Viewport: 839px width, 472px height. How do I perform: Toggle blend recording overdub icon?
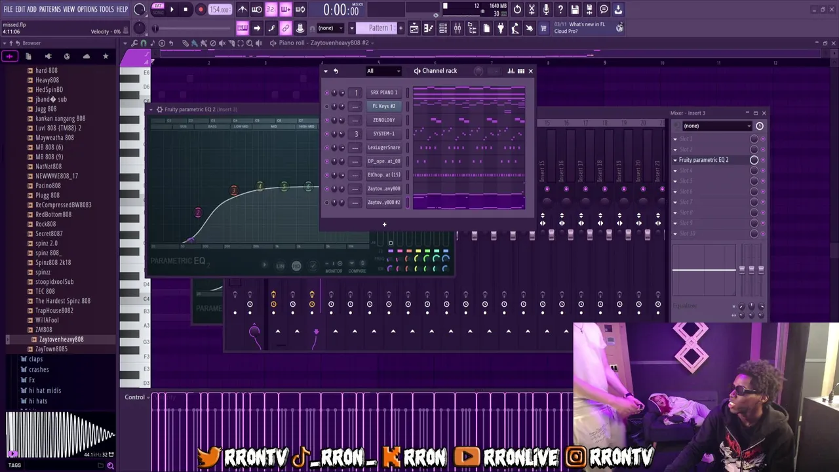coord(286,9)
